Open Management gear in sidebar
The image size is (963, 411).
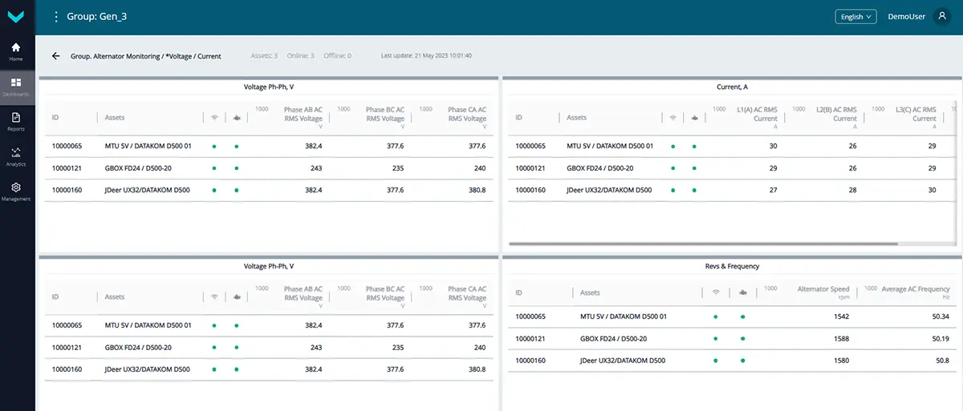[x=16, y=191]
